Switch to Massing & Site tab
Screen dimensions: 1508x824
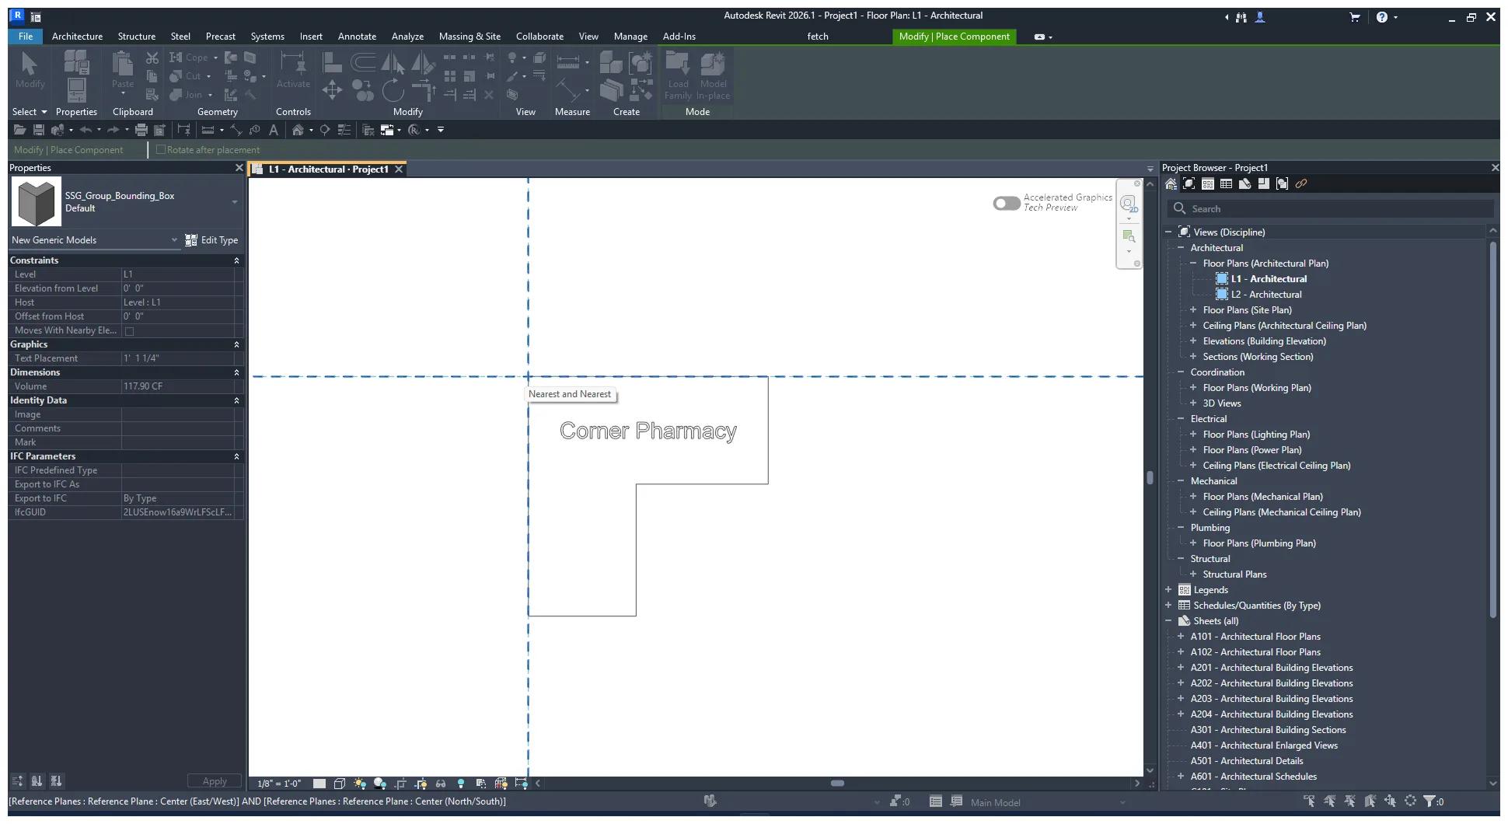(470, 37)
